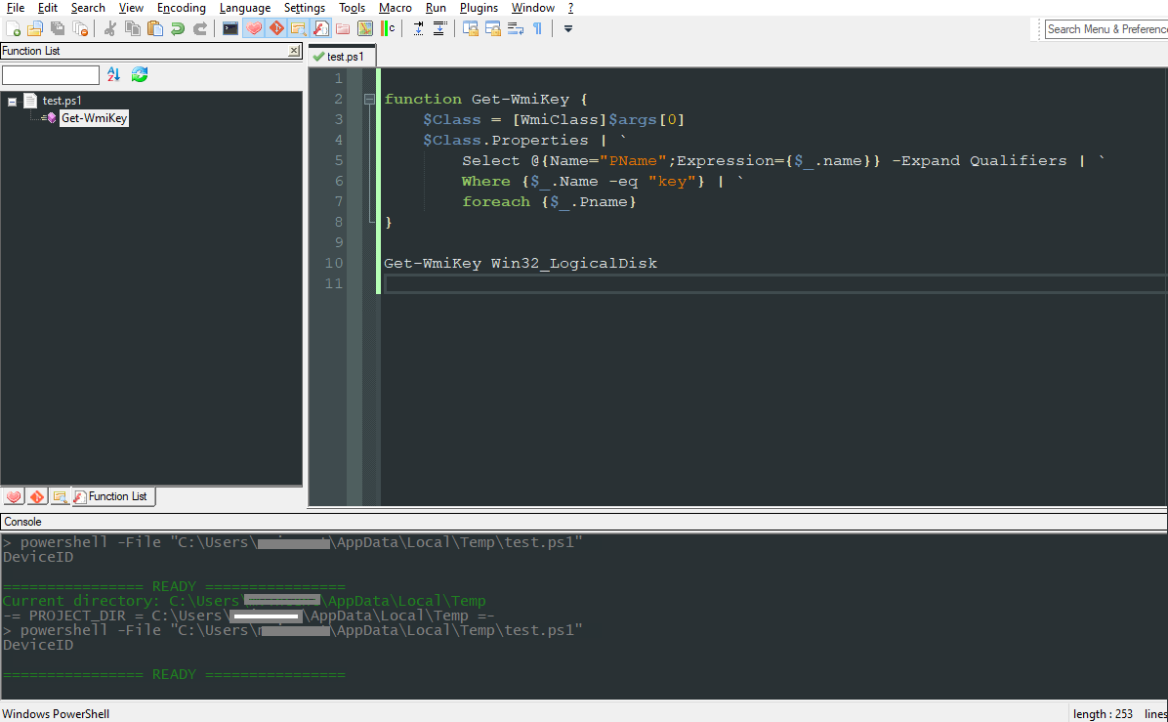This screenshot has width=1168, height=722.
Task: Sort function list alphabetically A-Z
Action: coord(113,74)
